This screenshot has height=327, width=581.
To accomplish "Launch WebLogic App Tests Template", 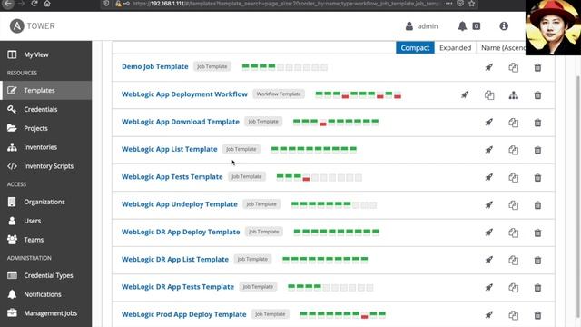I will coord(489,177).
